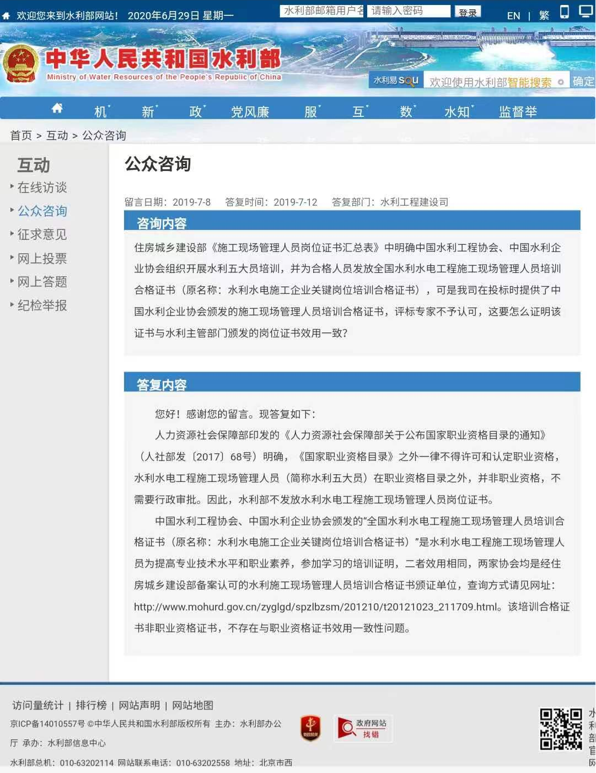Click the password input field
Screen dimensions: 596x773
(409, 11)
